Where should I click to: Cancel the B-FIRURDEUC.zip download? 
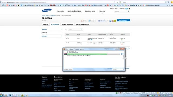tap(123, 54)
